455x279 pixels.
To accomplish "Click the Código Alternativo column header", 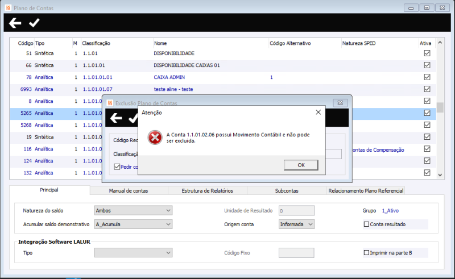I will coord(290,43).
